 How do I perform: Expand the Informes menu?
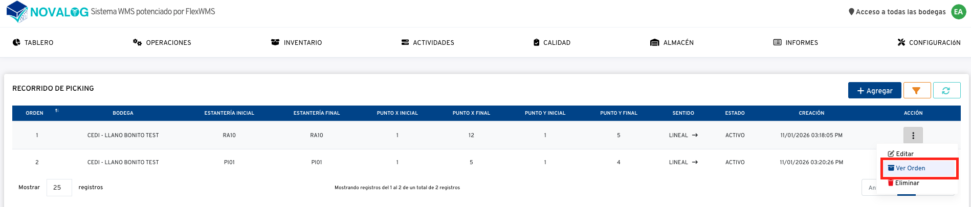(x=796, y=42)
